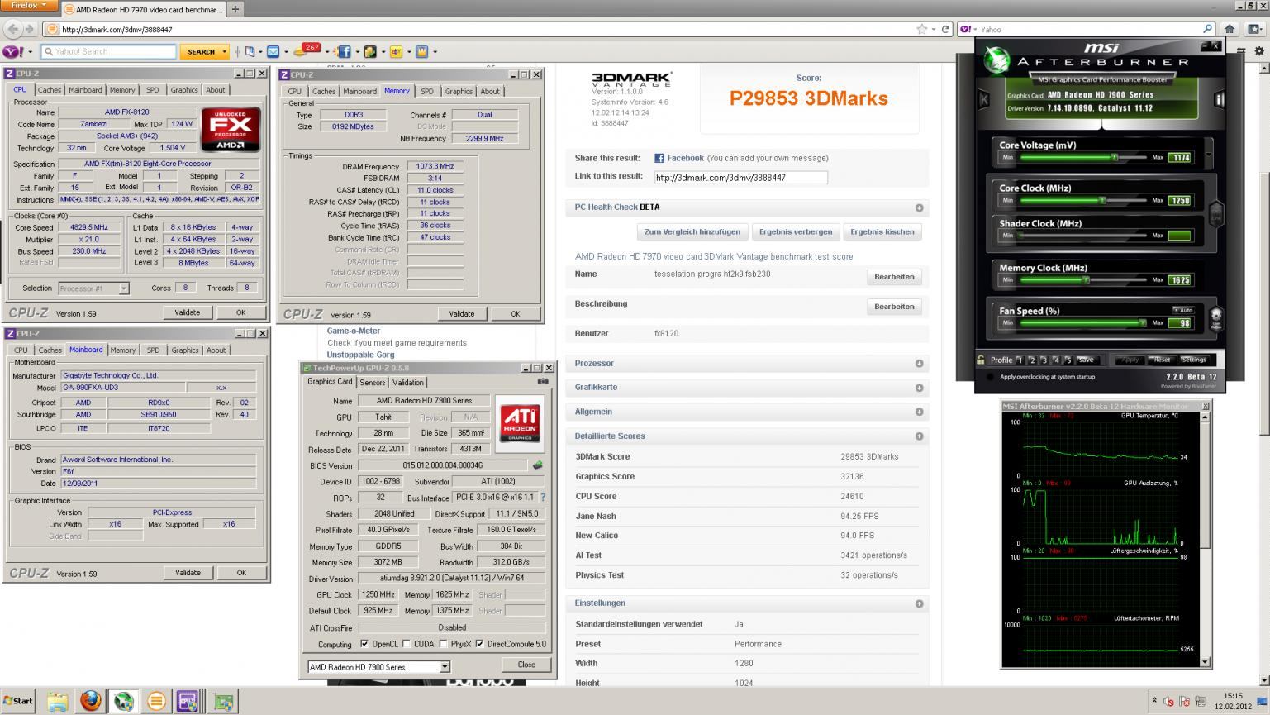This screenshot has height=715, width=1270.
Task: Toggle the DirectCompute 5.0 checkbox
Action: point(479,644)
